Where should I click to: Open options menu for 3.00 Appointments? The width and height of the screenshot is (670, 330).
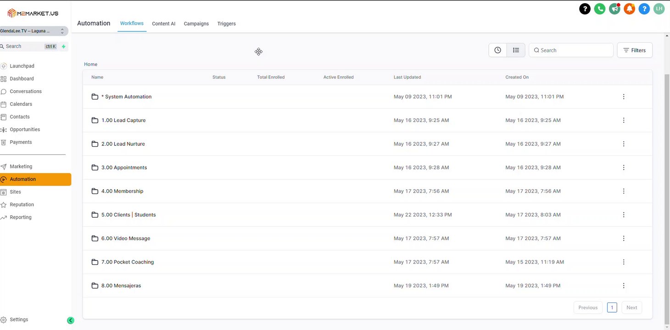click(x=624, y=167)
